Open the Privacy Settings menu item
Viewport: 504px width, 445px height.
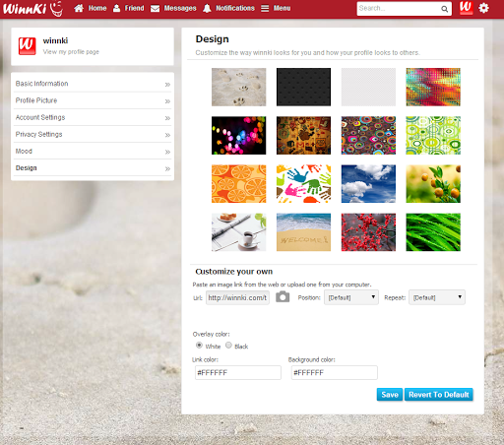93,134
